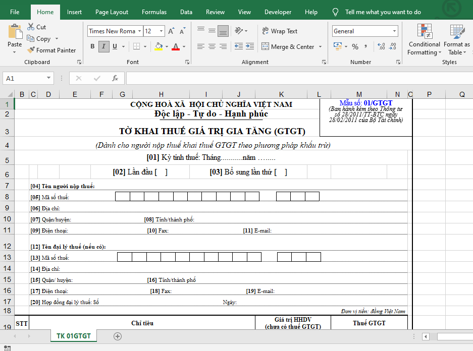Click the Insert Function fx icon
The width and height of the screenshot is (473, 351).
[115, 78]
